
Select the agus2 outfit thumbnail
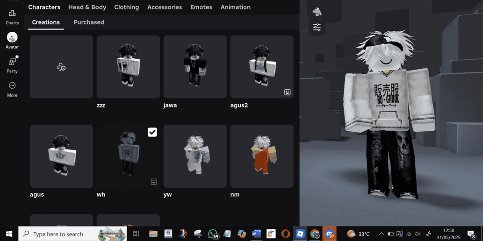[262, 67]
